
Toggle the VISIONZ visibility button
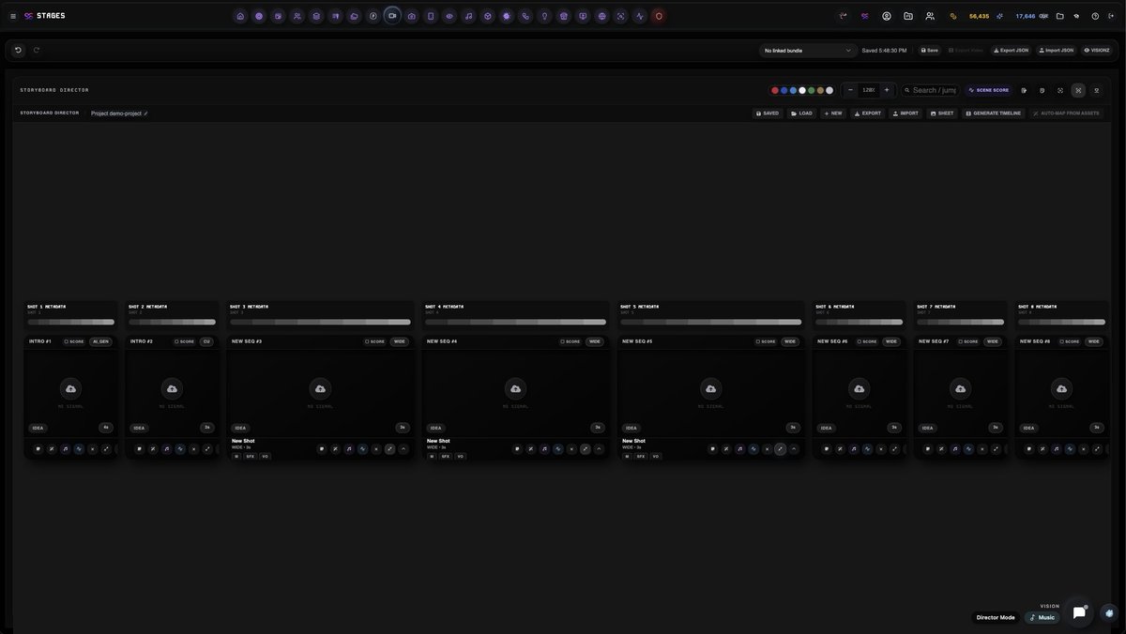pyautogui.click(x=1097, y=50)
